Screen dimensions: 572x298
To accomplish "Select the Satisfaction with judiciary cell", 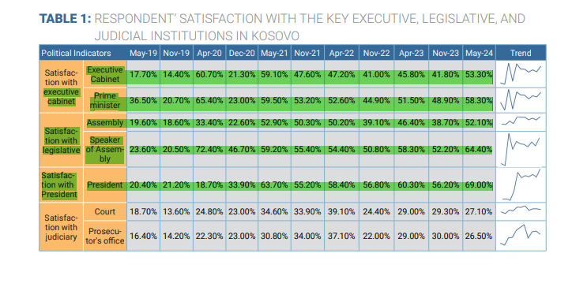I will (x=61, y=227).
